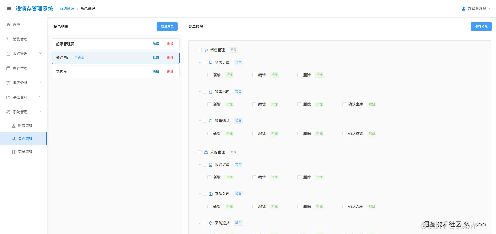Check the 销售管理 directory checkbox
The width and height of the screenshot is (496, 234).
[x=200, y=50]
